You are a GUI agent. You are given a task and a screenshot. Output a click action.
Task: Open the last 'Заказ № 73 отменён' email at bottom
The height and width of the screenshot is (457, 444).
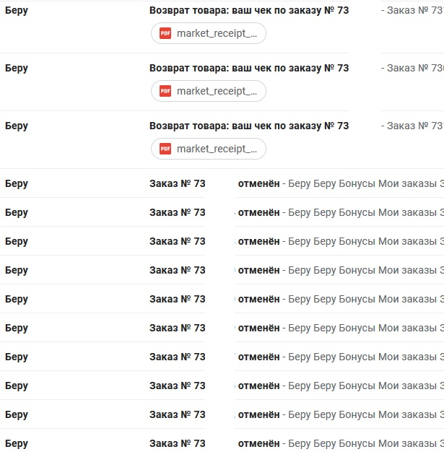pos(222,443)
